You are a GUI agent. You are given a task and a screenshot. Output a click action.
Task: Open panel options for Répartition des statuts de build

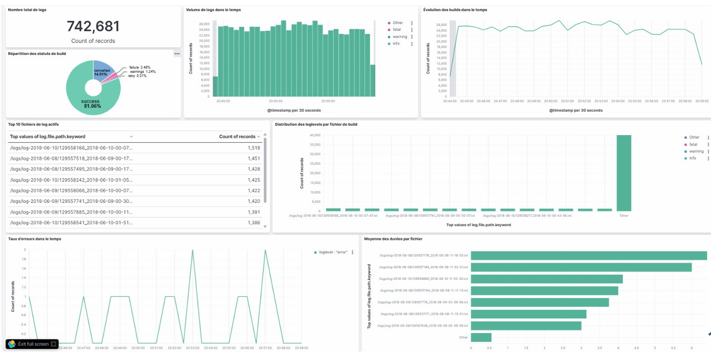coord(177,54)
